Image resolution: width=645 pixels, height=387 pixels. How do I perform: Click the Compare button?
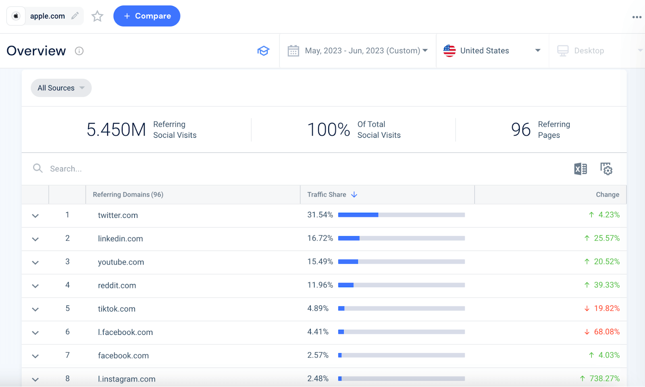[x=147, y=16]
